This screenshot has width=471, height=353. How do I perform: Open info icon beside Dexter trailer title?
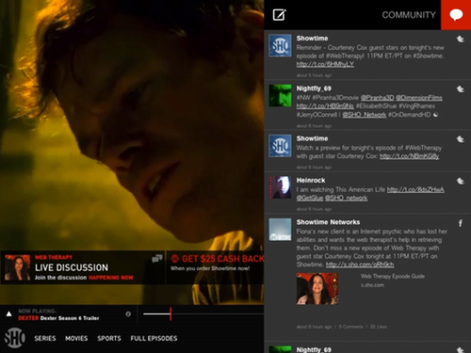tap(128, 313)
